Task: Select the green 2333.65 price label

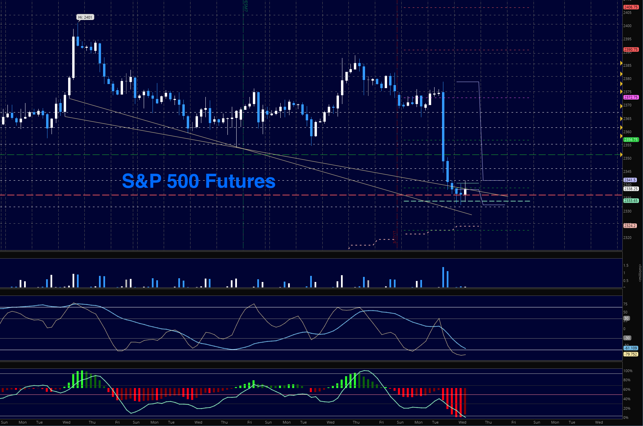Action: pos(631,201)
